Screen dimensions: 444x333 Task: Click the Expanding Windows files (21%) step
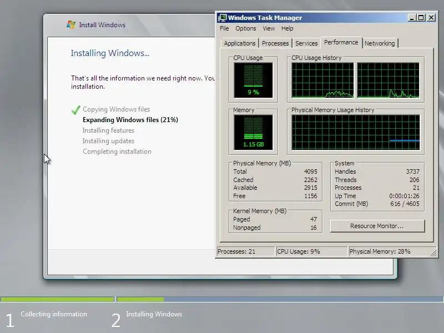[x=130, y=120]
